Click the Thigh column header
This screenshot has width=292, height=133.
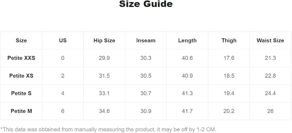pos(229,40)
